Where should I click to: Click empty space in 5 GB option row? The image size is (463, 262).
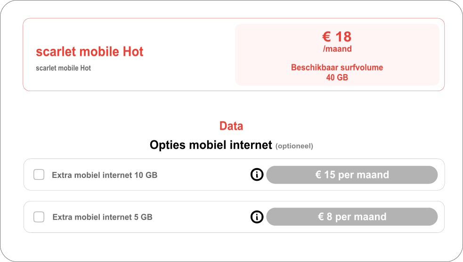pyautogui.click(x=201, y=217)
